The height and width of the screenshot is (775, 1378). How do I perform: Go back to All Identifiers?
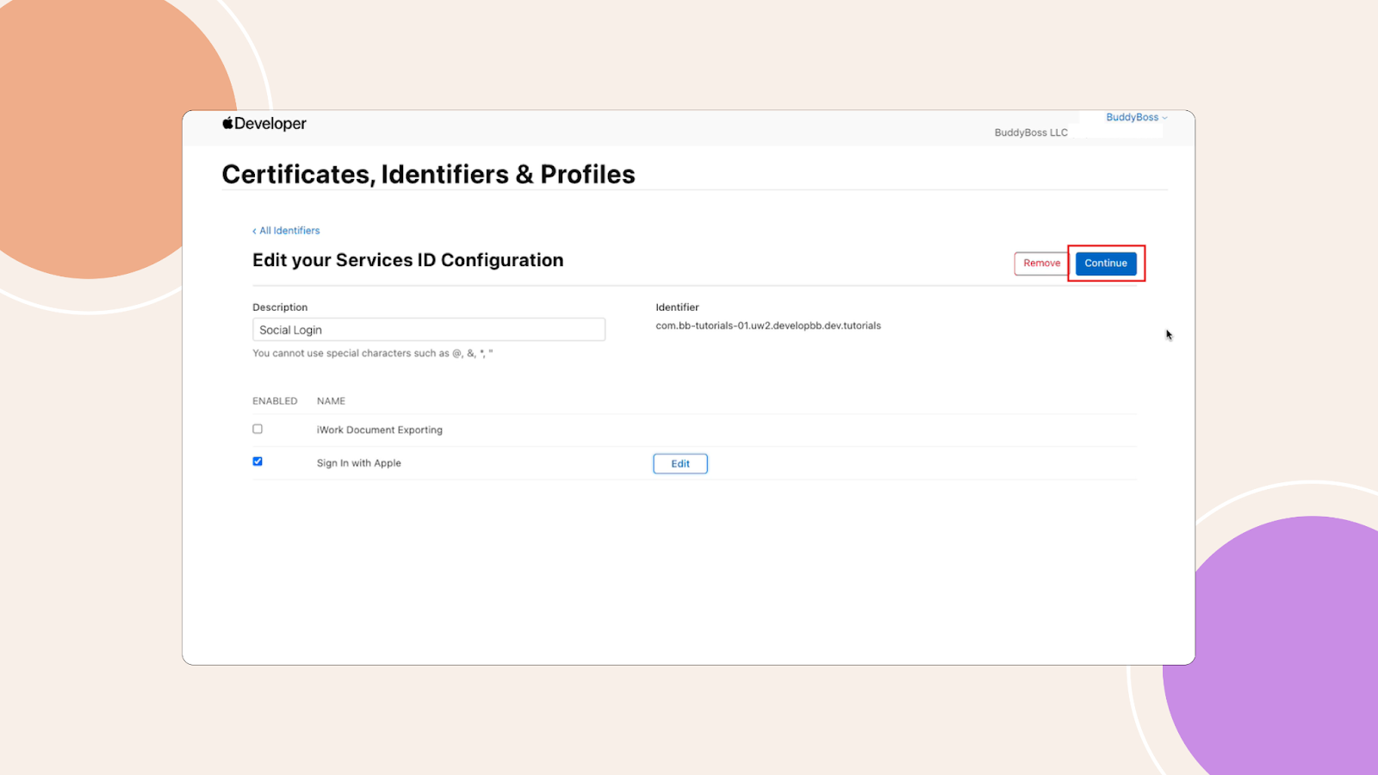286,231
